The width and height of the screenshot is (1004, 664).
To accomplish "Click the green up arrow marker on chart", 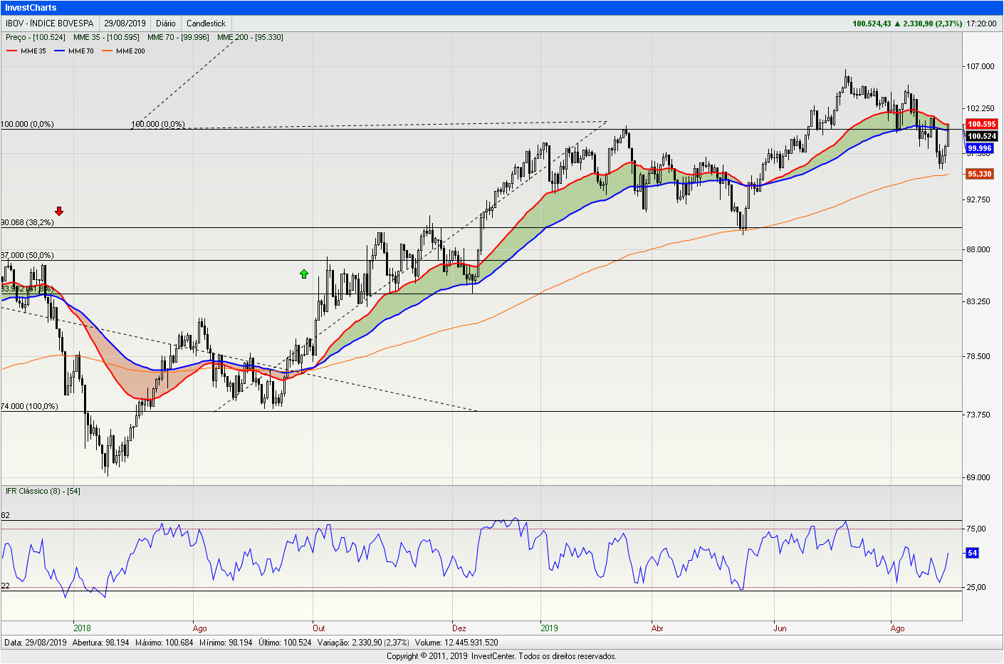I will coord(304,274).
